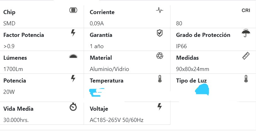Click the thermometer icon for Temperatura
256x131 pixels.
pyautogui.click(x=160, y=78)
